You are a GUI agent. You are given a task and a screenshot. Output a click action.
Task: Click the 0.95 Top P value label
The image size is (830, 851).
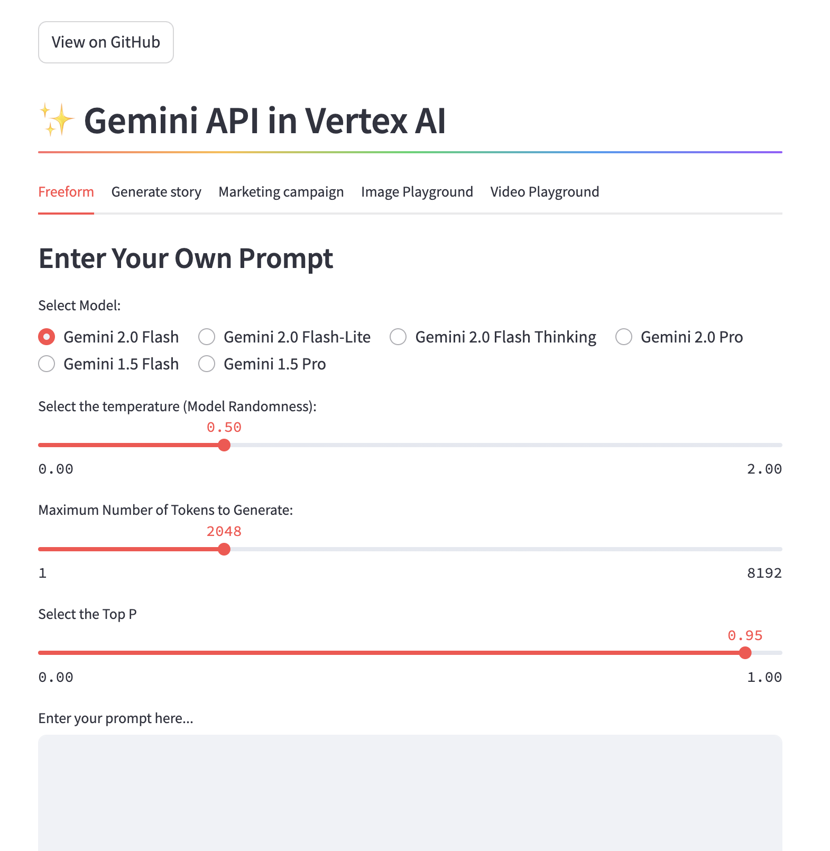coord(745,635)
